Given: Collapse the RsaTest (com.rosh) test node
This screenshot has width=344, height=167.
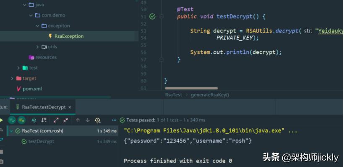Looking at the screenshot, I should point(11,131).
